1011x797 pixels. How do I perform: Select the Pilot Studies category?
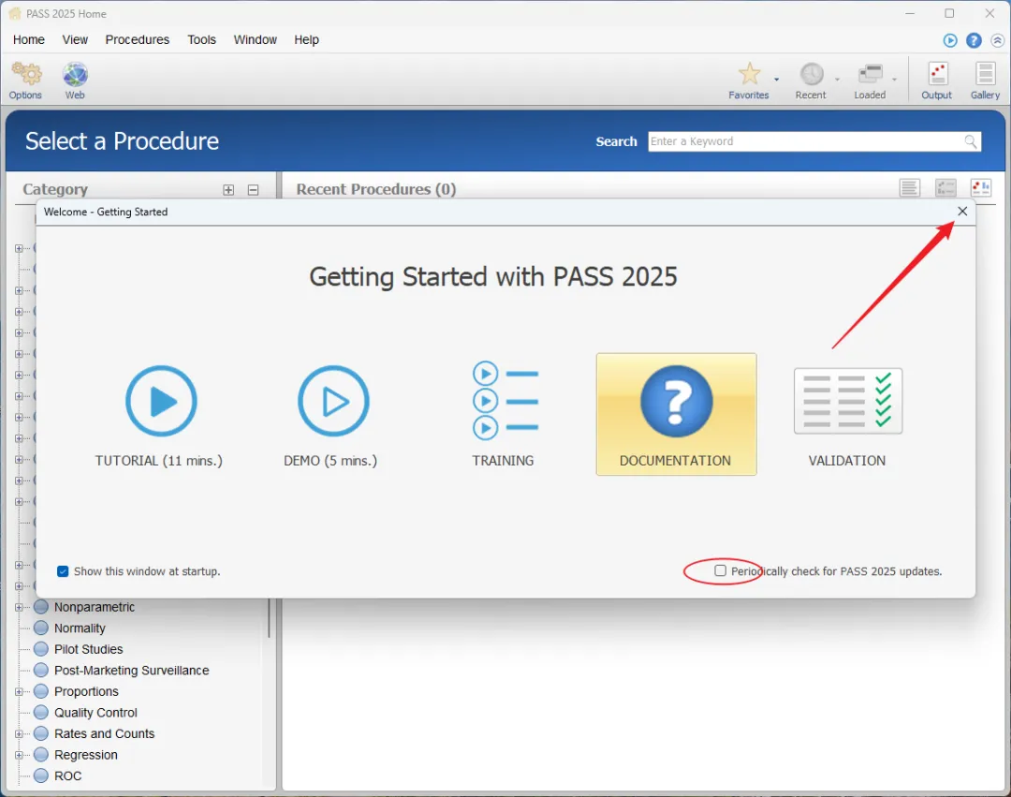88,649
